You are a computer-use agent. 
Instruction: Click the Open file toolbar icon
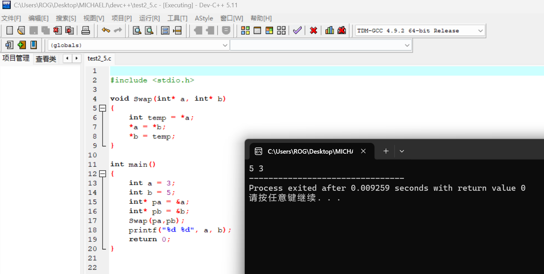pos(21,31)
